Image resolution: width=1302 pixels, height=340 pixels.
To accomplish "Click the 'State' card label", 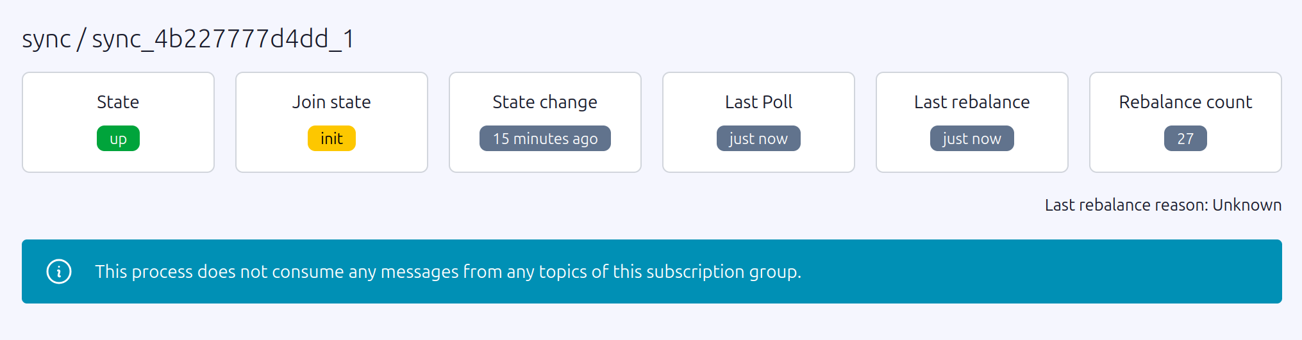I will 118,102.
